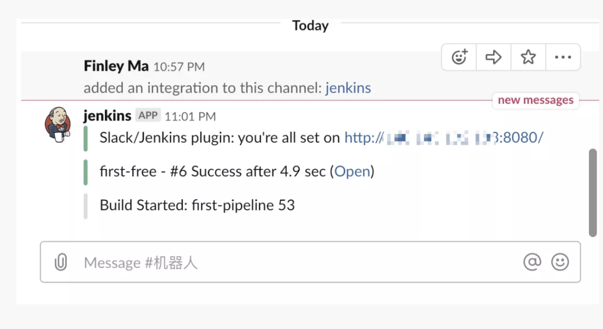The height and width of the screenshot is (329, 603).
Task: Click the 10:57 PM message timestamp
Action: (179, 67)
